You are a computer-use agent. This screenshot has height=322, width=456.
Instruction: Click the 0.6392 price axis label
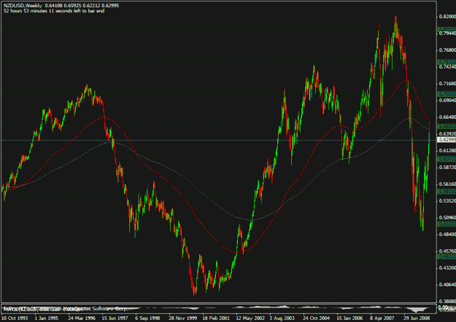point(447,134)
